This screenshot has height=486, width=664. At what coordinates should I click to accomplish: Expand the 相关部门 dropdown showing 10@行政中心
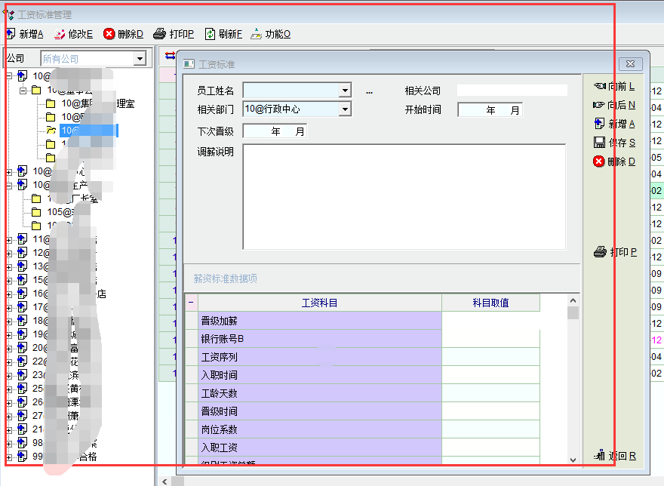click(x=345, y=110)
